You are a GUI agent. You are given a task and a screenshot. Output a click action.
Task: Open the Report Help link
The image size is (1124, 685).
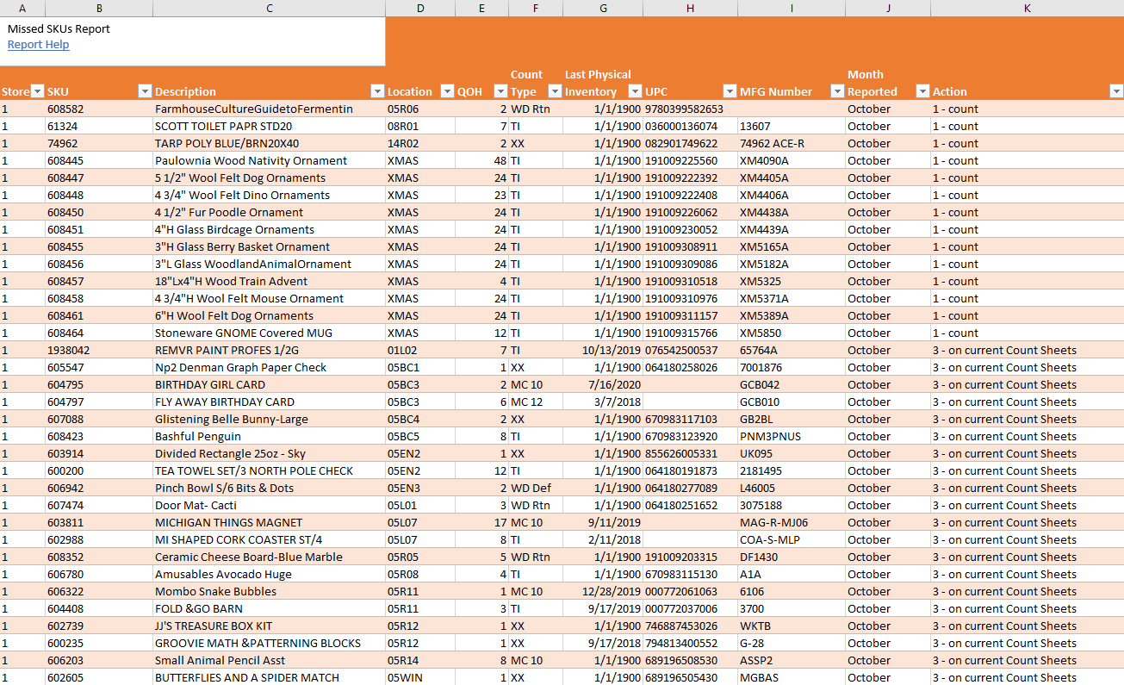coord(39,45)
